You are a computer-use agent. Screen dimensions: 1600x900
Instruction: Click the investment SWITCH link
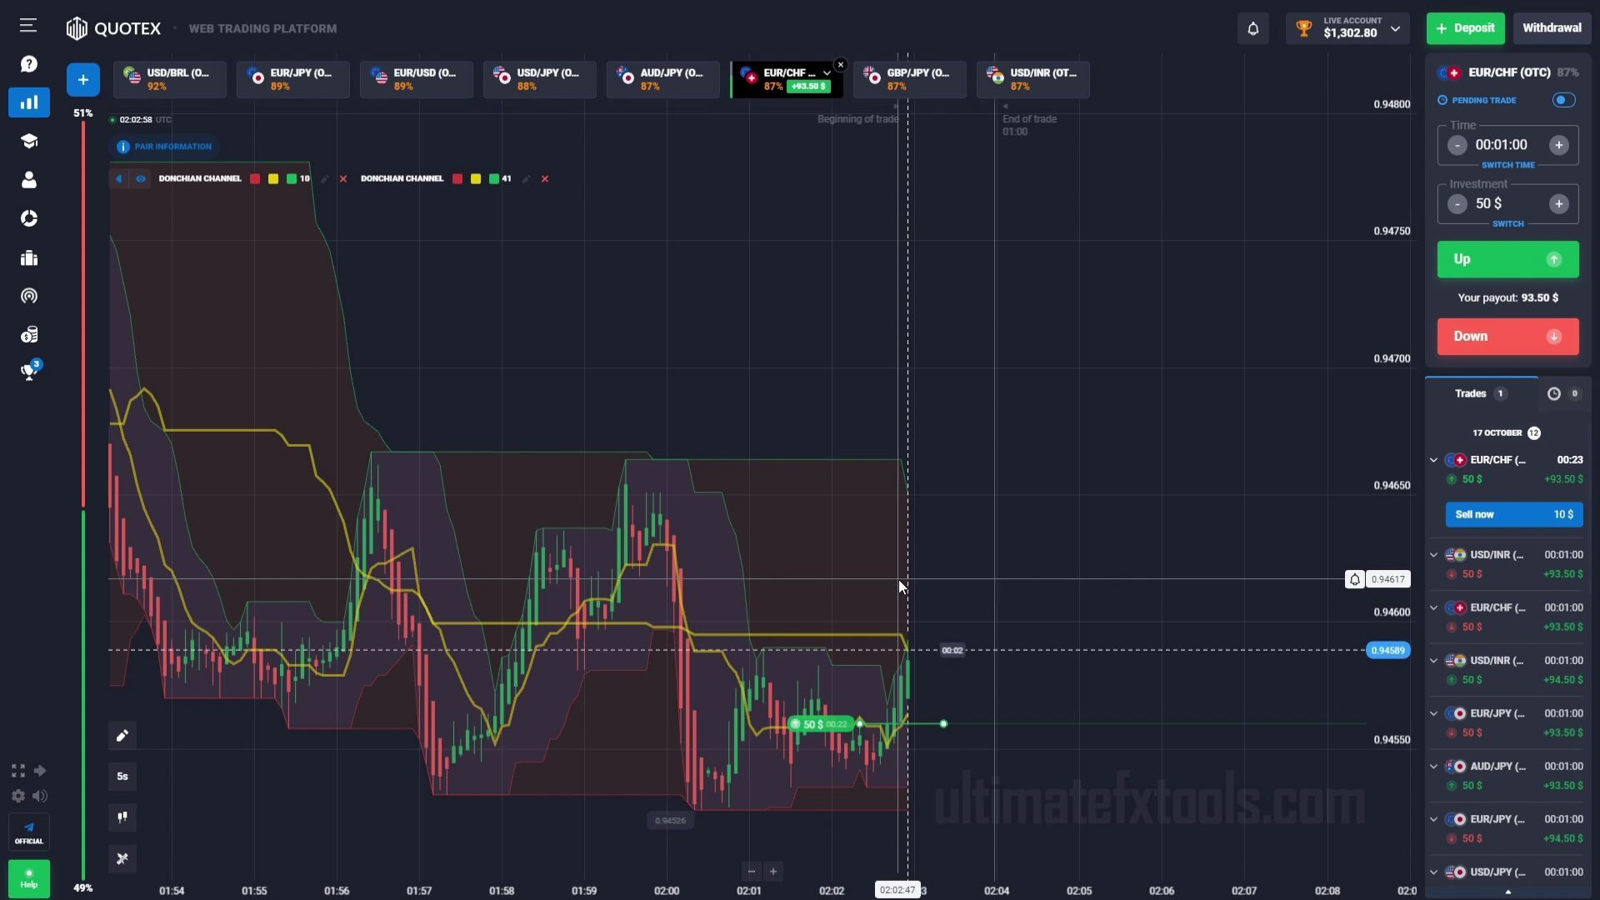pyautogui.click(x=1507, y=224)
